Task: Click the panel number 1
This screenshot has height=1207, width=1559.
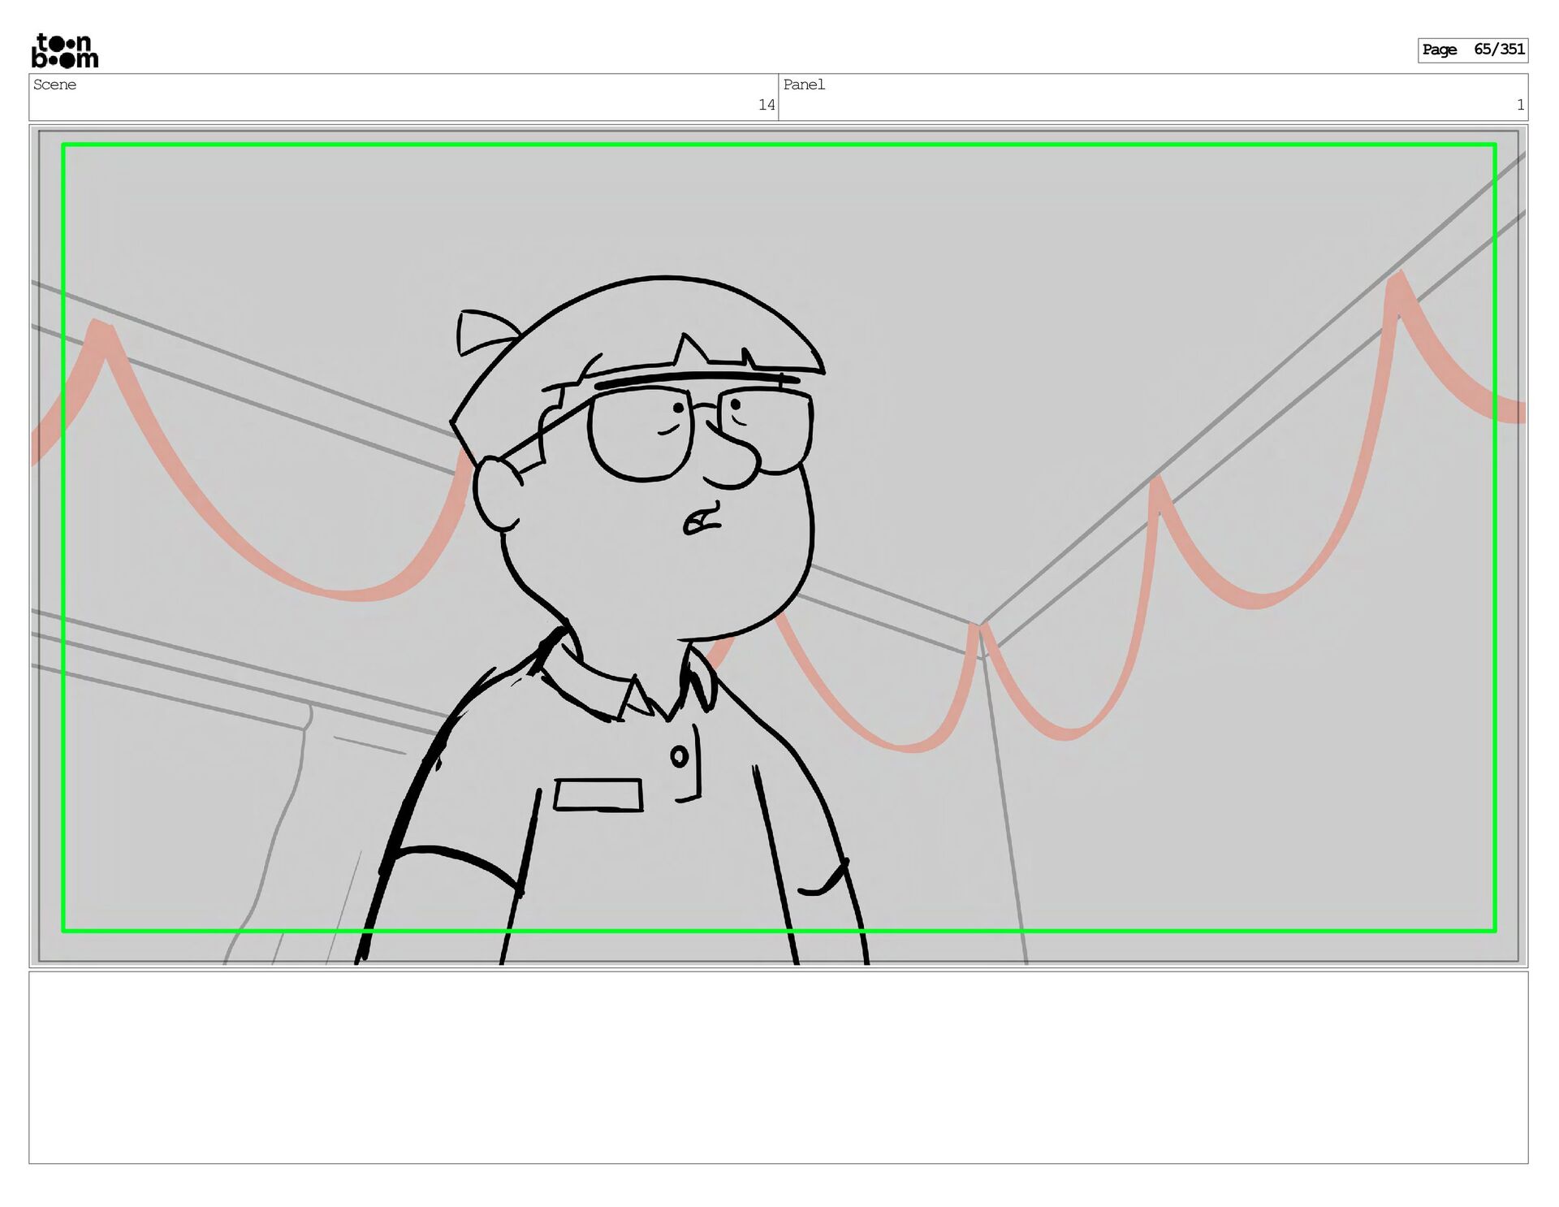Action: 1519,105
